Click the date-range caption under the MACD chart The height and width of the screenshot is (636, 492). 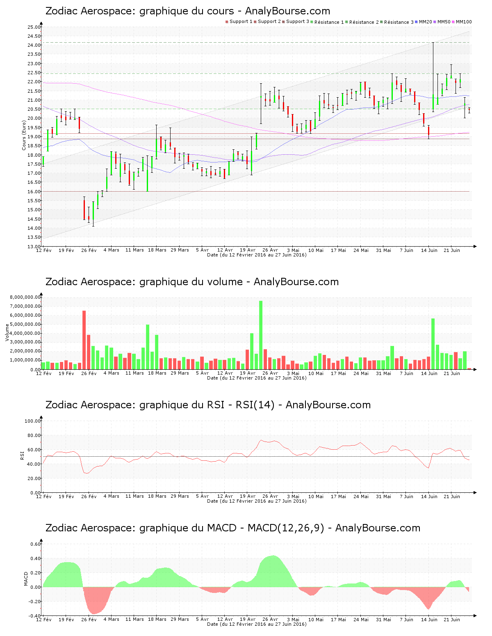(x=257, y=624)
